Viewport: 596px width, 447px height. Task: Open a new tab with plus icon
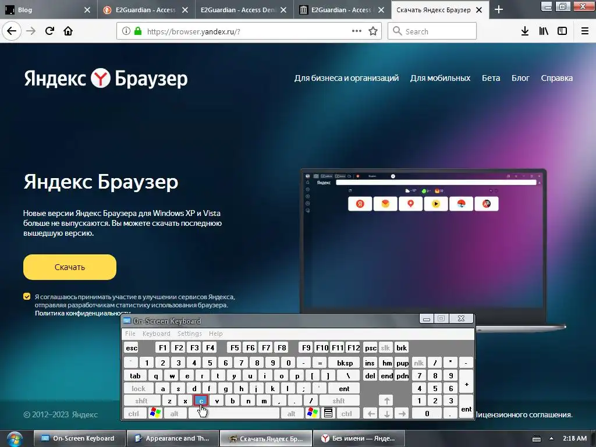499,10
